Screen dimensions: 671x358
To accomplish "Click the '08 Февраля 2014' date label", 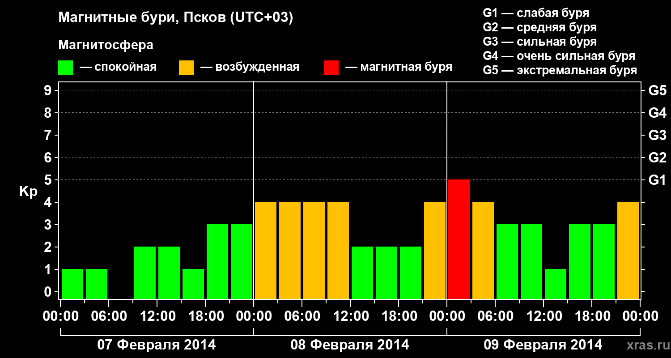I will [x=350, y=345].
